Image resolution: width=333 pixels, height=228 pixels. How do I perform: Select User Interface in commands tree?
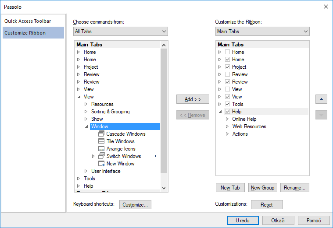click(x=105, y=171)
